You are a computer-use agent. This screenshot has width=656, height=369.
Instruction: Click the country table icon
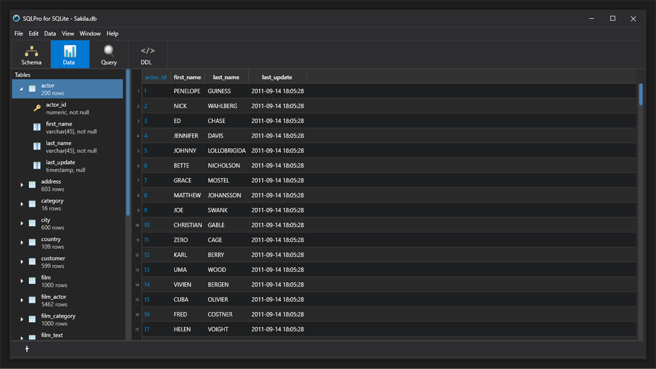pos(32,242)
